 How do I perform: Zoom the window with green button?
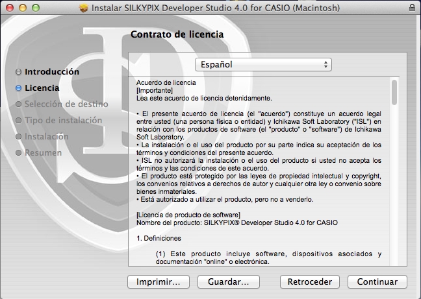click(36, 8)
